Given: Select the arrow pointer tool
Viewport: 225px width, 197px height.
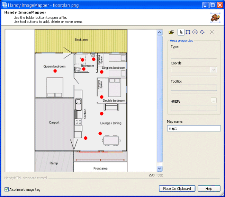Looking at the screenshot, I should pyautogui.click(x=181, y=32).
